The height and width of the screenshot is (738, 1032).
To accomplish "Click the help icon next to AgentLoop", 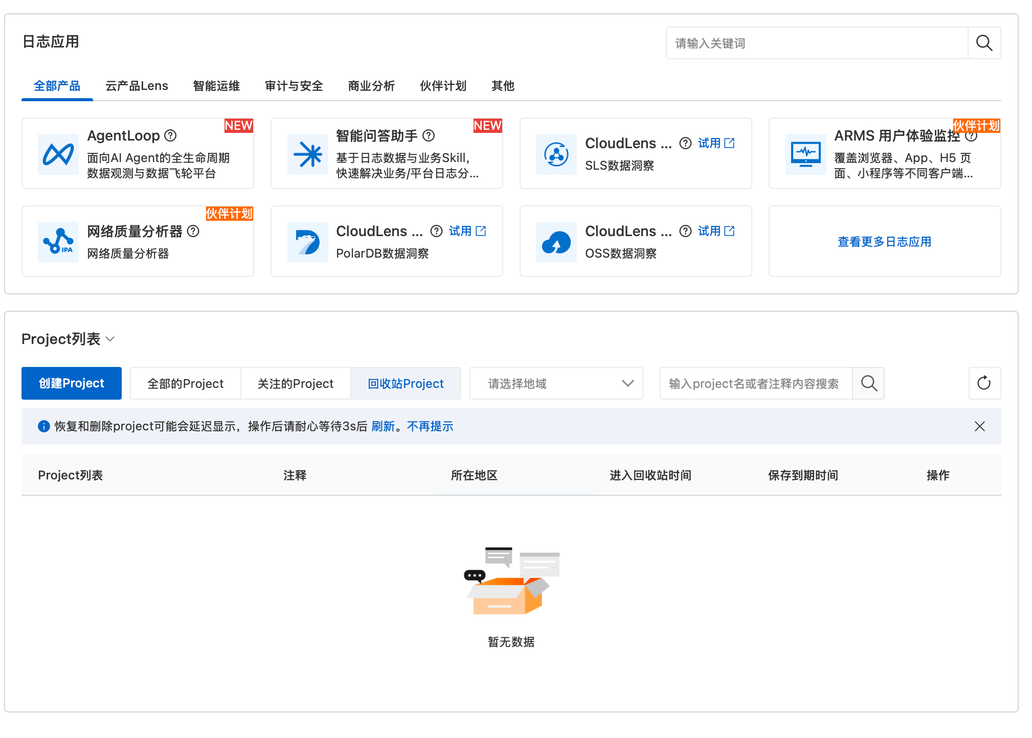I will [170, 135].
